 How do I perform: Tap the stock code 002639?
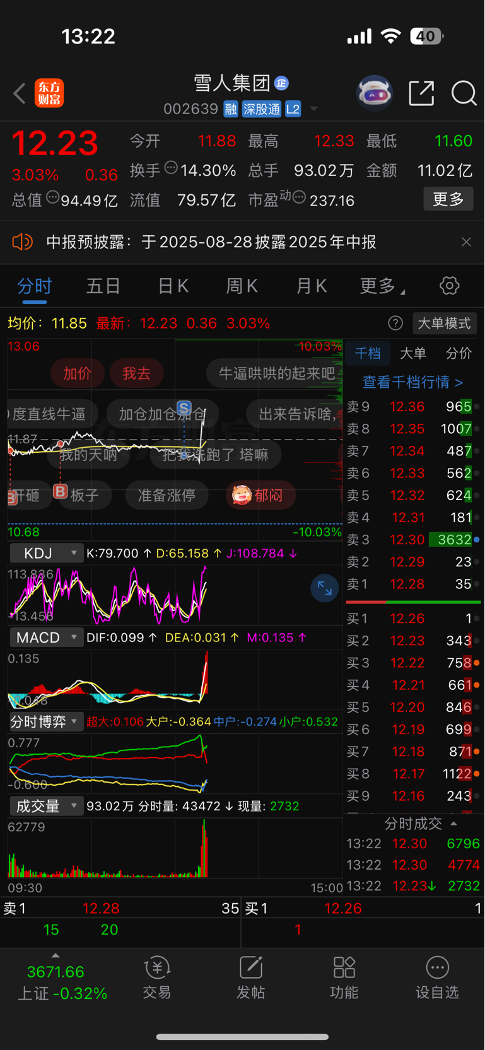(190, 109)
